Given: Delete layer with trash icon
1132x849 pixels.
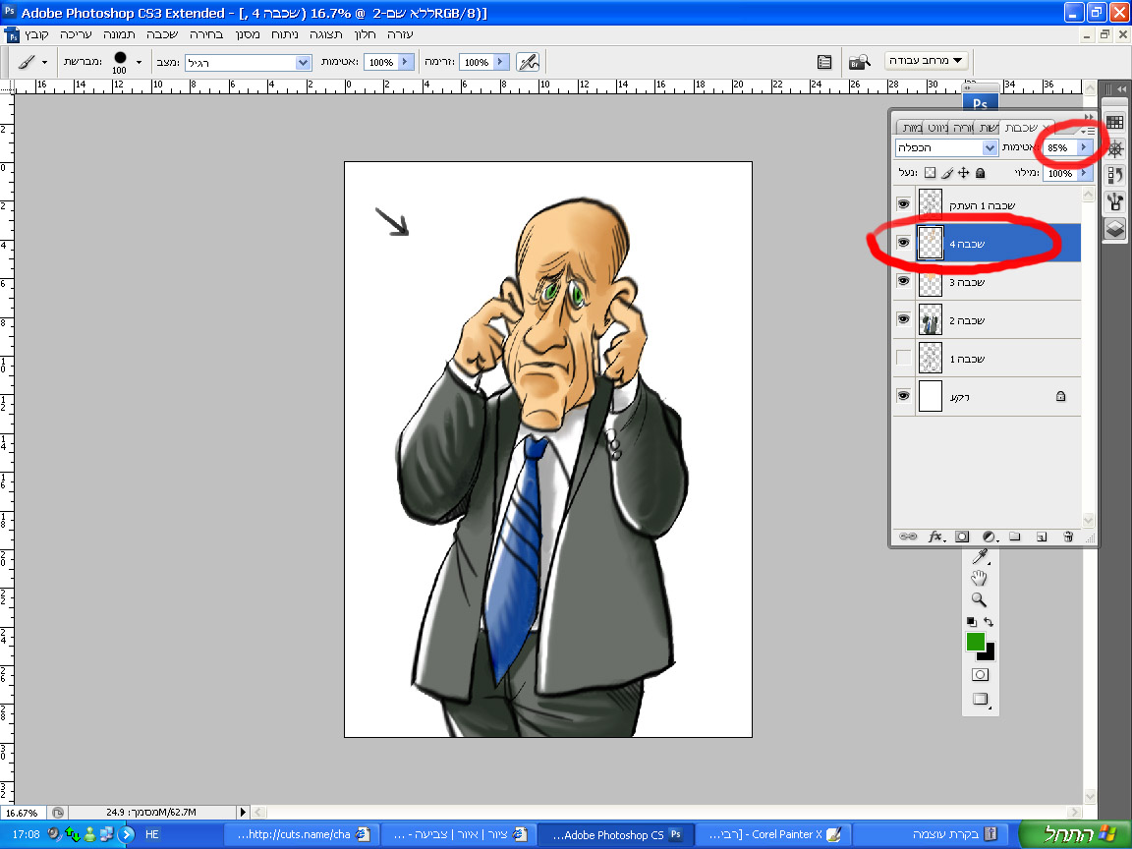Looking at the screenshot, I should [x=1068, y=537].
